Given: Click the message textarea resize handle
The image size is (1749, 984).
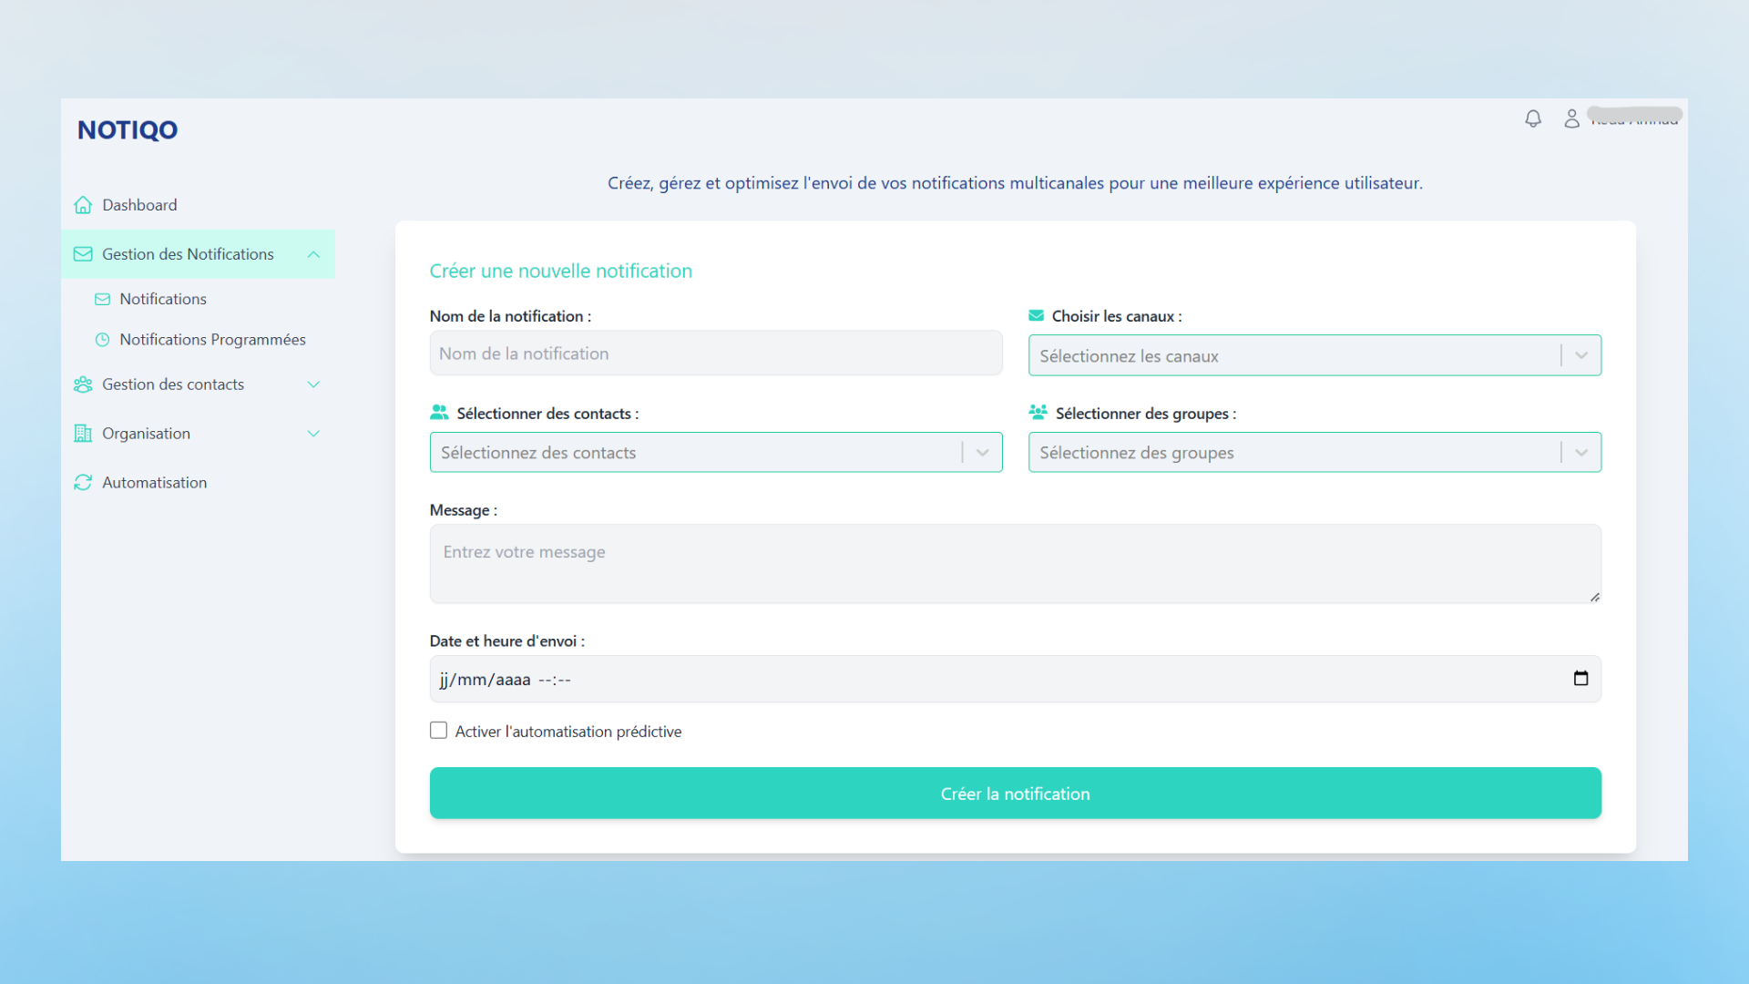Looking at the screenshot, I should [x=1594, y=597].
